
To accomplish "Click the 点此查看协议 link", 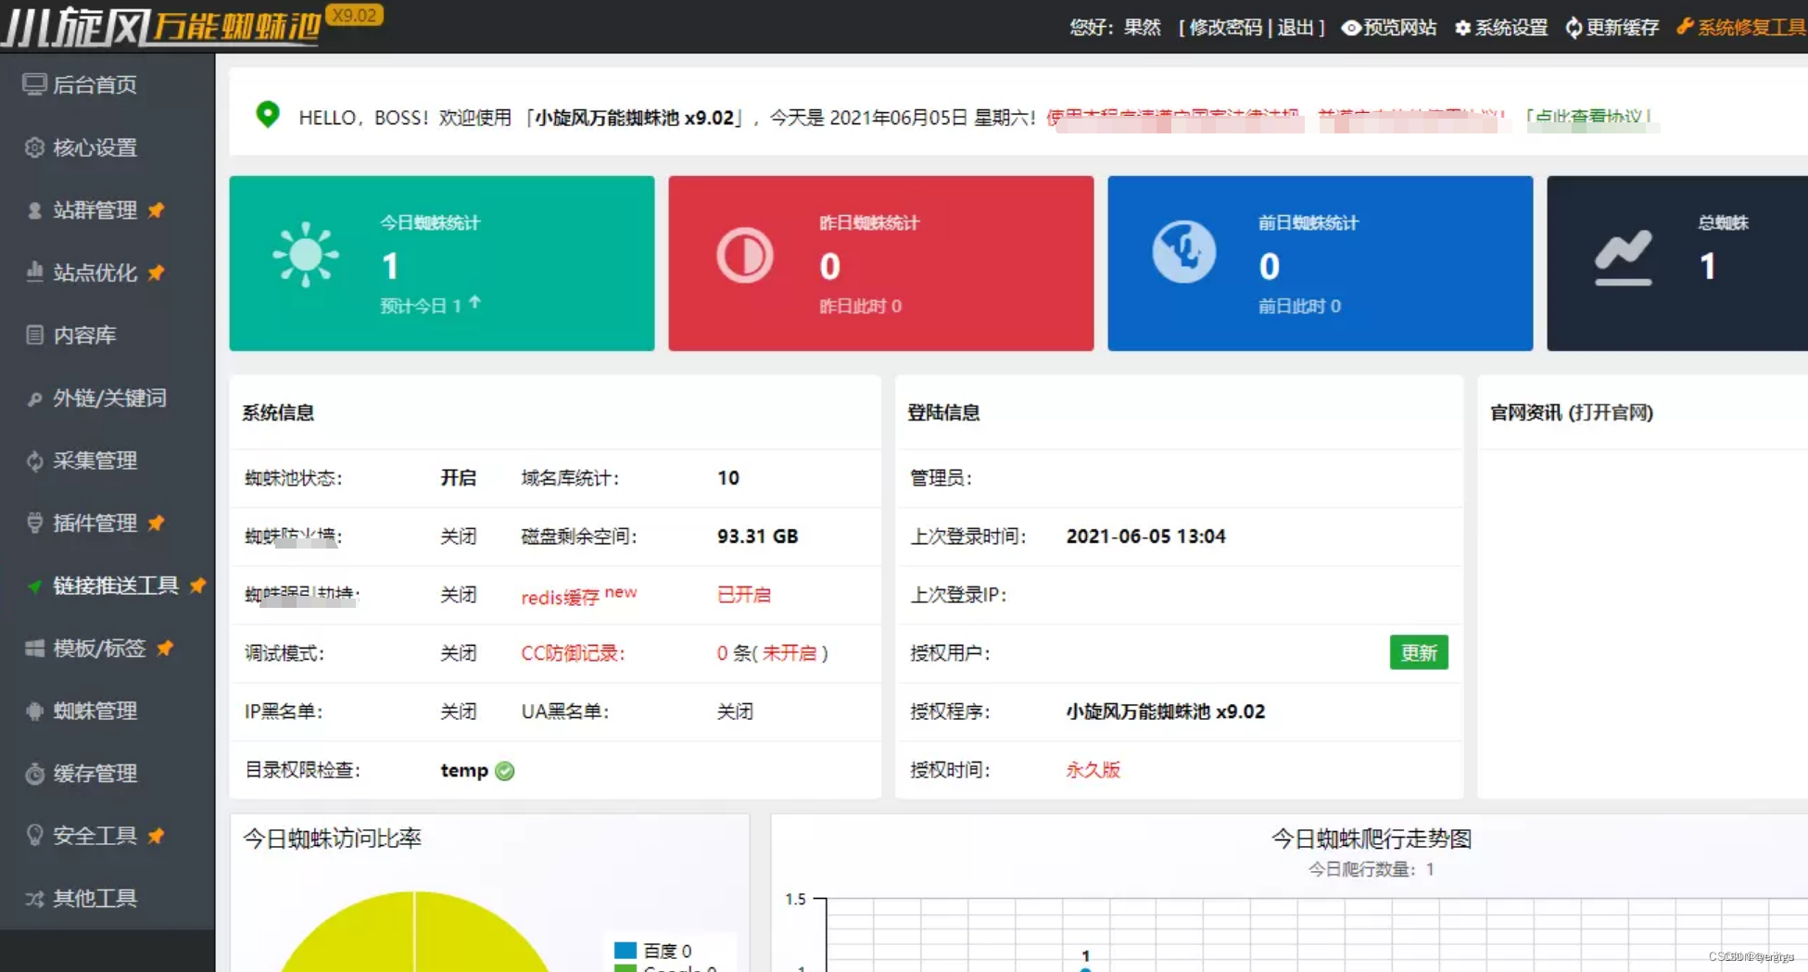I will pyautogui.click(x=1588, y=117).
